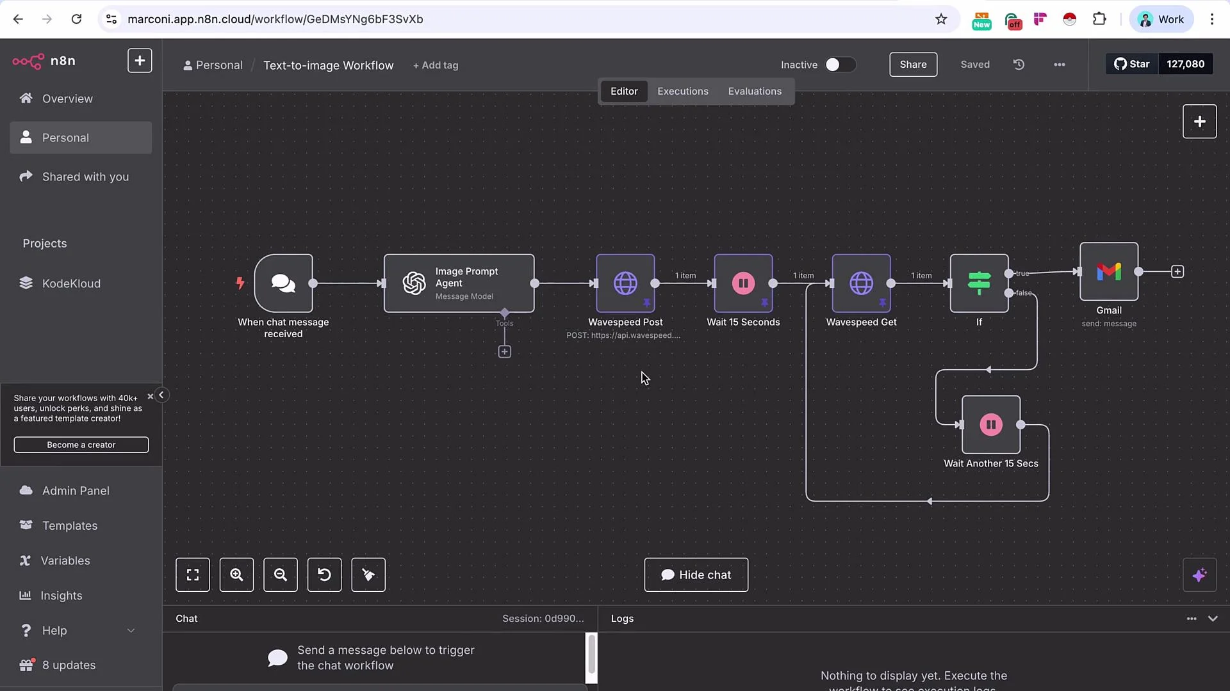Open Shared with you

(x=80, y=177)
